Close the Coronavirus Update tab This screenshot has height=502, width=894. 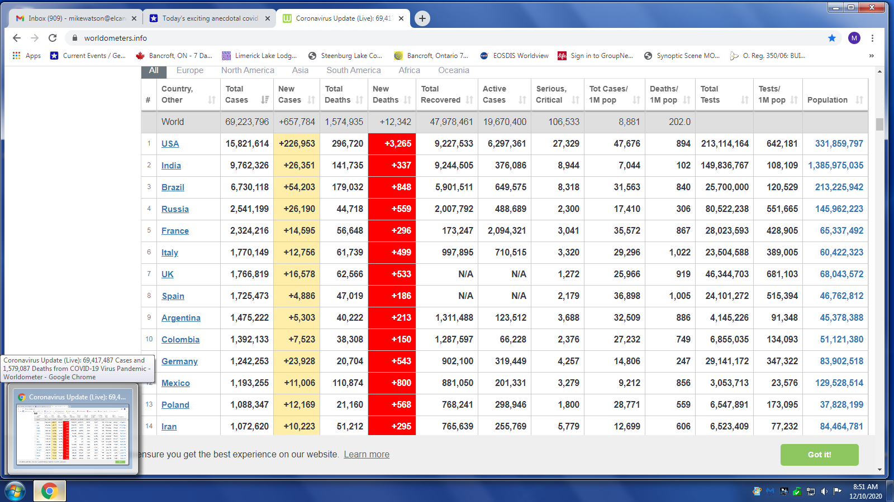(x=401, y=18)
